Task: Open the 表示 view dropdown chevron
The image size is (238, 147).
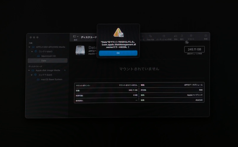Action: [78, 37]
